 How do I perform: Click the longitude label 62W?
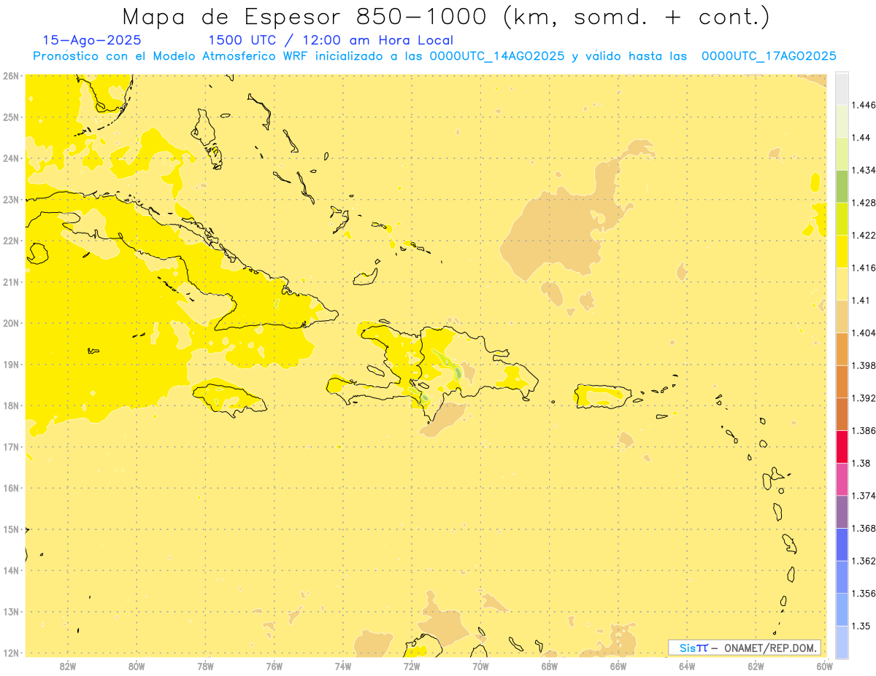tap(756, 666)
